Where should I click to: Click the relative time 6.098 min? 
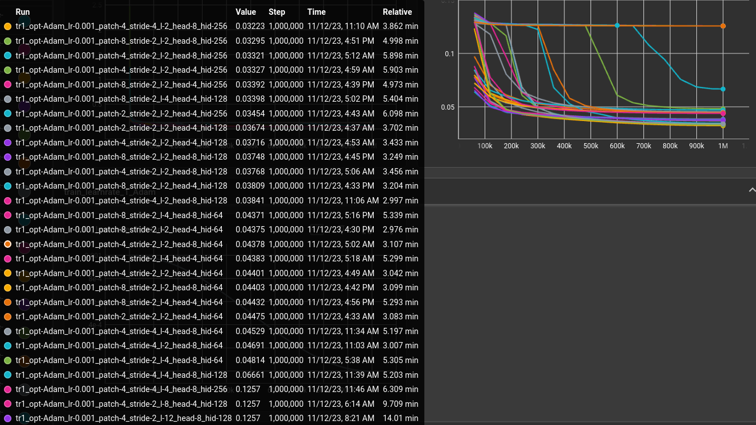click(x=400, y=114)
